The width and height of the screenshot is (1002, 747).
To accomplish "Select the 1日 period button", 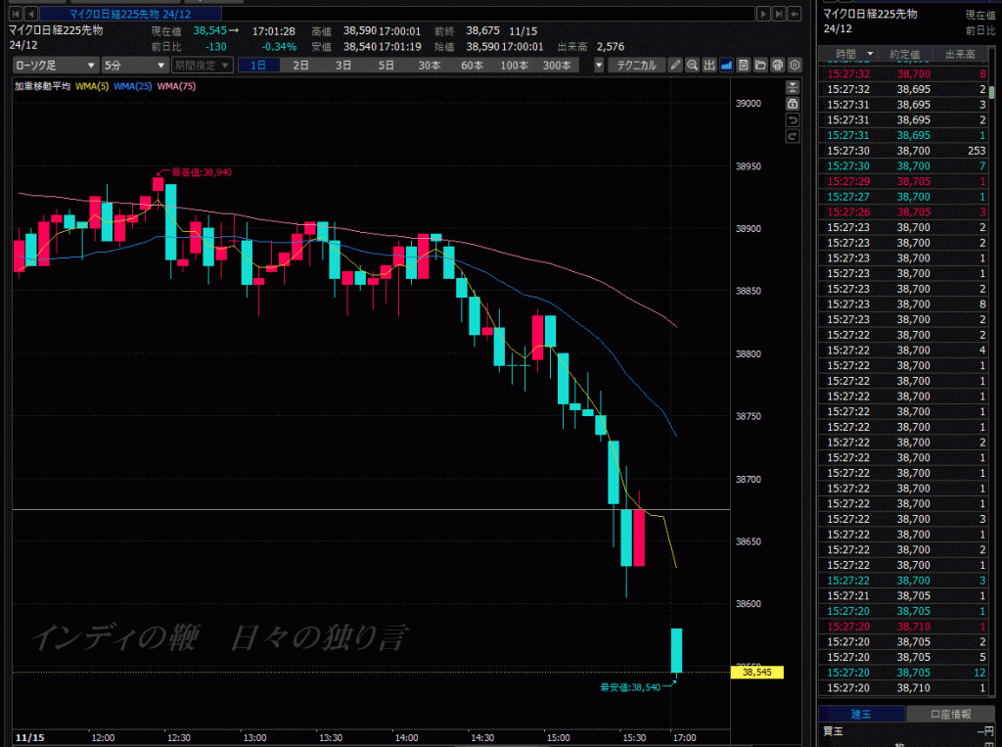I will point(258,66).
